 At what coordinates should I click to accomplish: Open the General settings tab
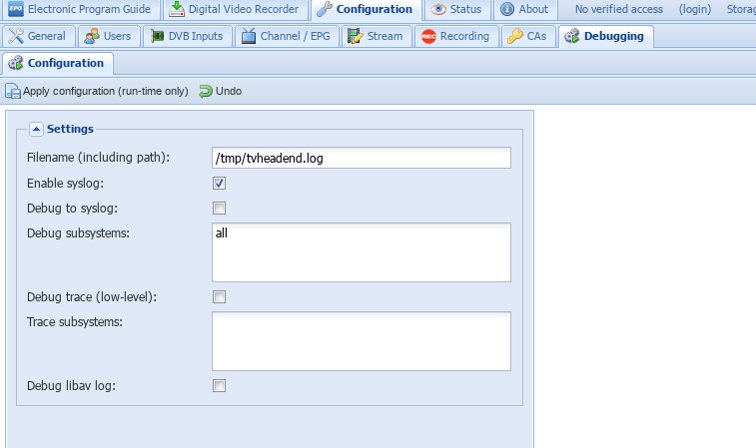click(x=37, y=37)
